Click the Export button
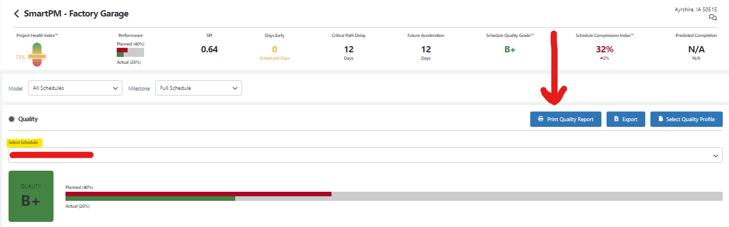Viewport: 729px width, 227px height. tap(625, 119)
